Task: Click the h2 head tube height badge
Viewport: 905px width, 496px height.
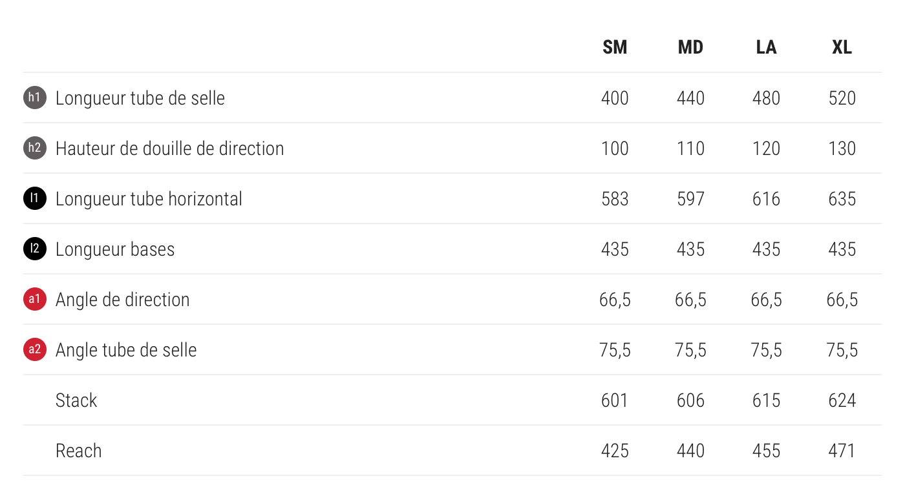Action: (35, 149)
